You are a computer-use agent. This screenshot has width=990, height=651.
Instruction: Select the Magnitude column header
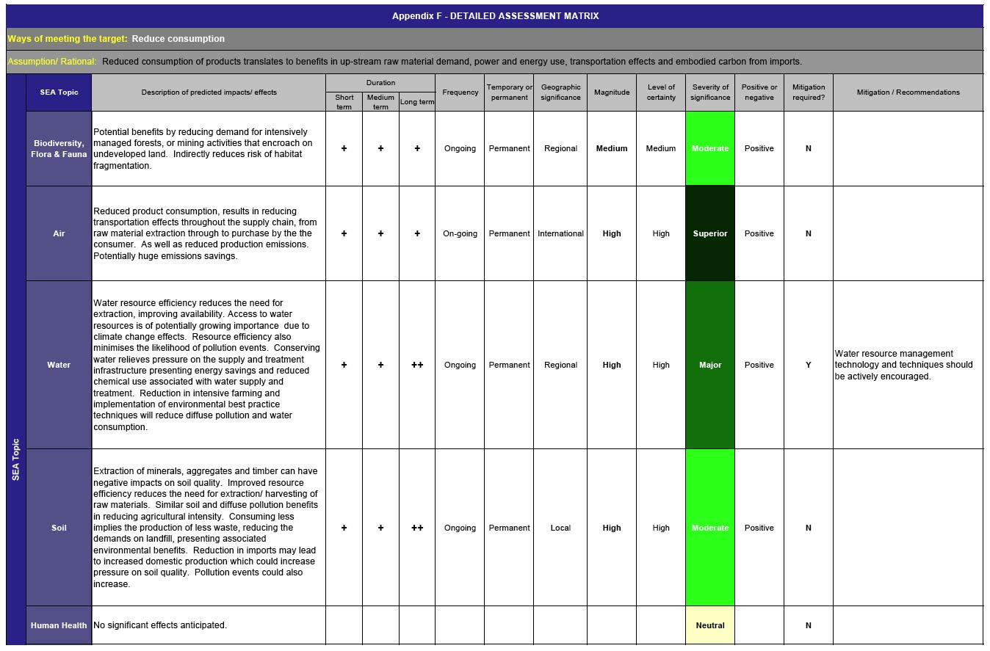(x=612, y=92)
